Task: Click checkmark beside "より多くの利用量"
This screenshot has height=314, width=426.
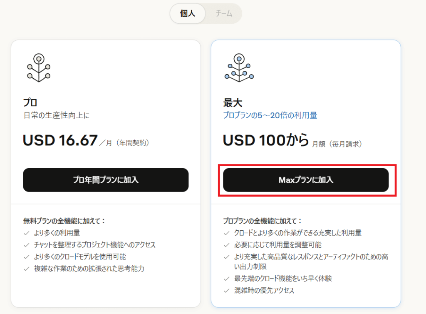Action: [27, 233]
